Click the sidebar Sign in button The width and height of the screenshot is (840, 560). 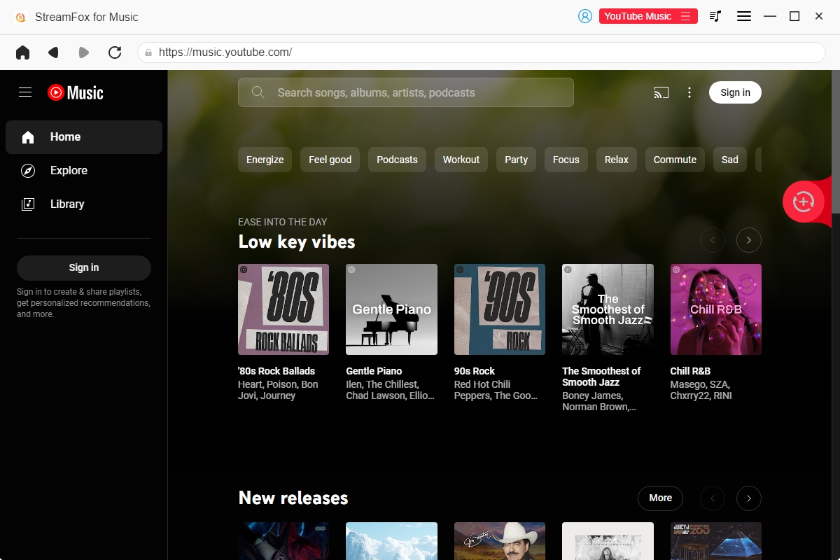[84, 267]
